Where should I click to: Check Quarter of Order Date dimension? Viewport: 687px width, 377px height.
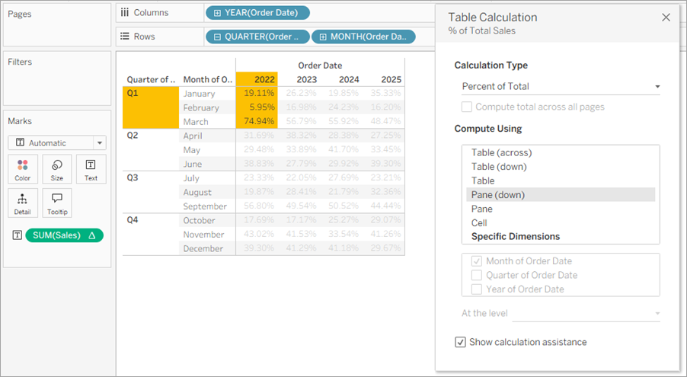(x=476, y=275)
